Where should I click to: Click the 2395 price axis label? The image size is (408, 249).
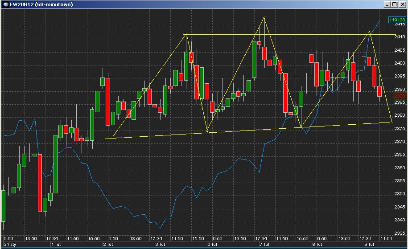click(x=400, y=76)
